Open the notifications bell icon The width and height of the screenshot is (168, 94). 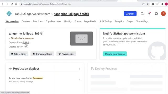pyautogui.click(x=149, y=14)
